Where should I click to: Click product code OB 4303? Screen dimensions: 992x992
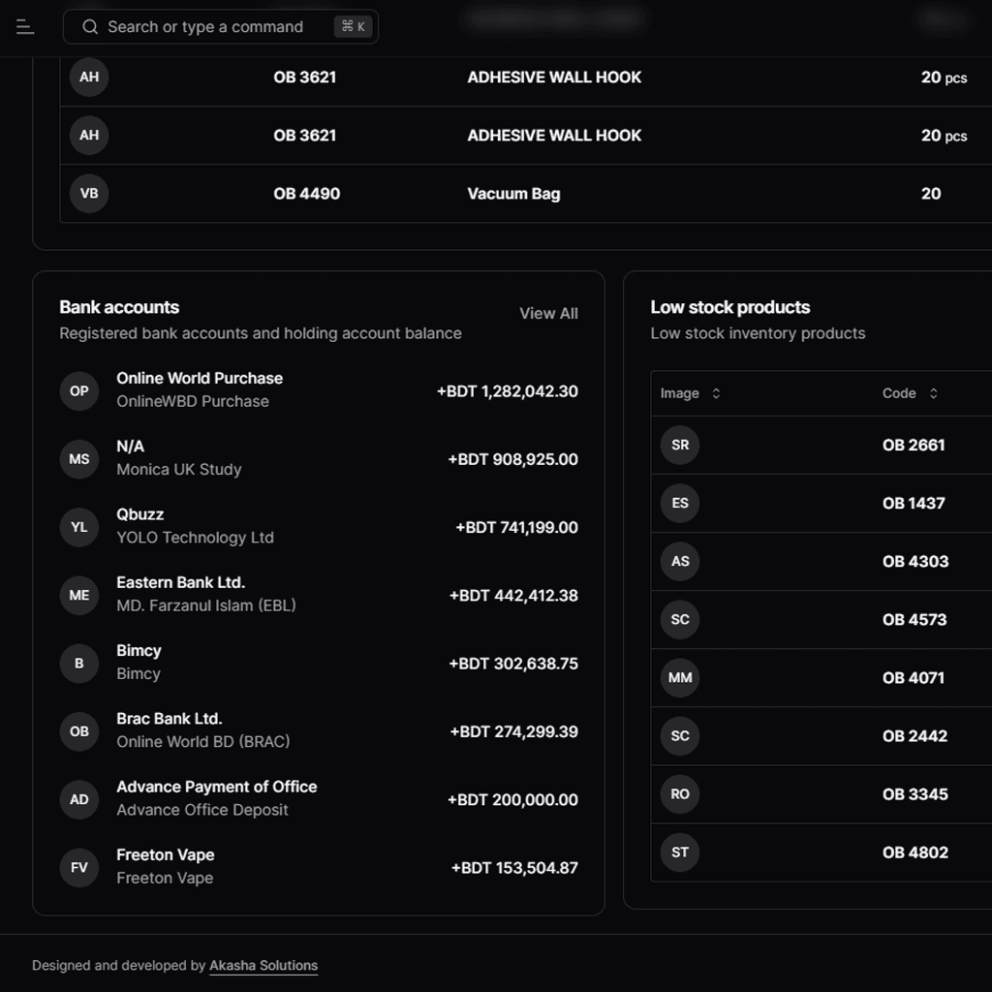pyautogui.click(x=915, y=561)
